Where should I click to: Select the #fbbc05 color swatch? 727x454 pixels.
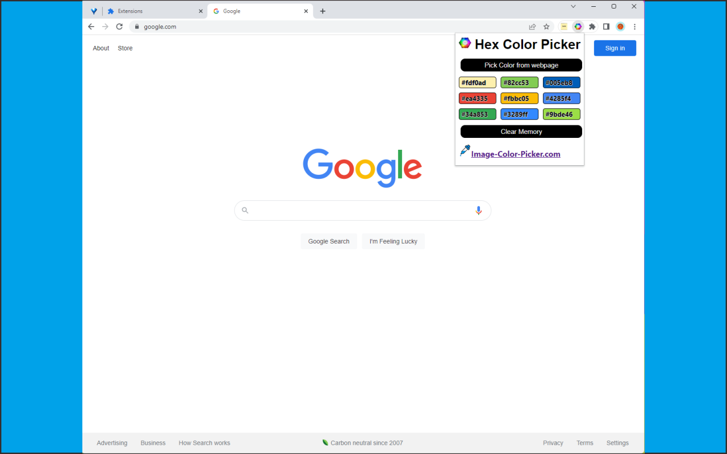tap(519, 99)
